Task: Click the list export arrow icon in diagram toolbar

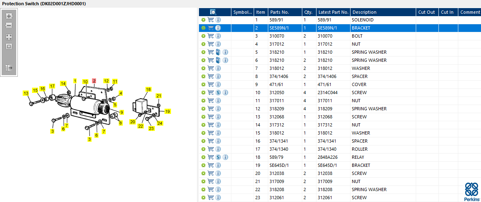Action: pyautogui.click(x=9, y=68)
